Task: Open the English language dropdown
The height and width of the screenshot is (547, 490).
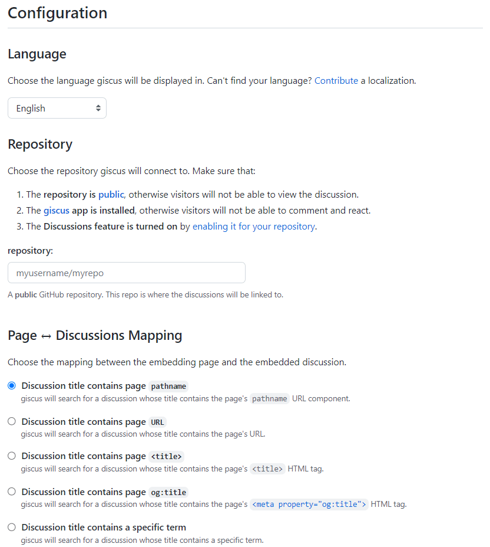Action: point(57,108)
